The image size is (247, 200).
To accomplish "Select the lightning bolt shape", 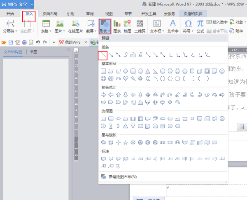I will (133, 78).
